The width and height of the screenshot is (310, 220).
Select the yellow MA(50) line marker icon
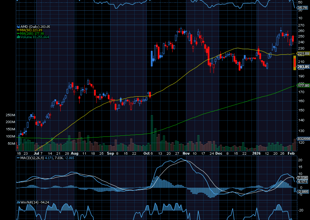18,30
